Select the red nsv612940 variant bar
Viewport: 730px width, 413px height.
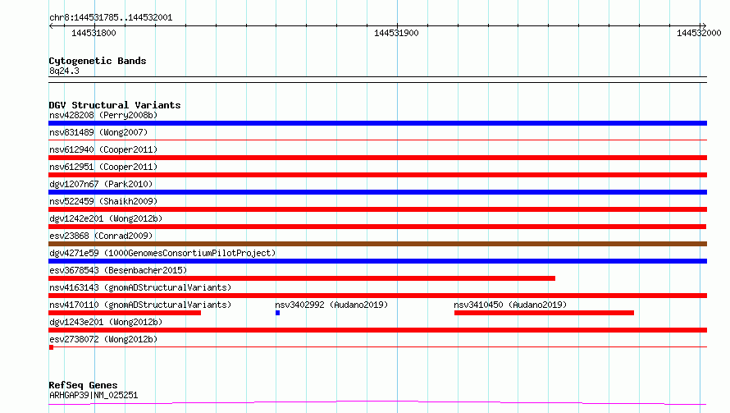377,158
